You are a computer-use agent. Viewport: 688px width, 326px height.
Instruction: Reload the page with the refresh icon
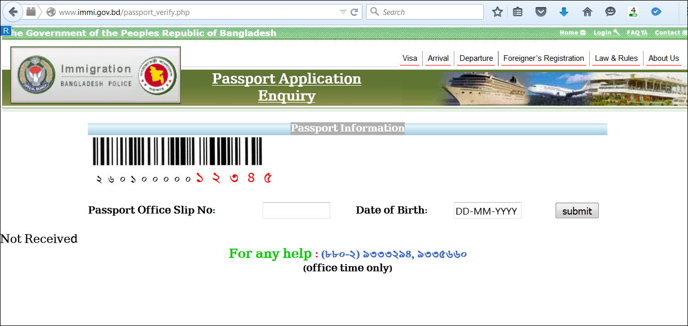[x=354, y=11]
